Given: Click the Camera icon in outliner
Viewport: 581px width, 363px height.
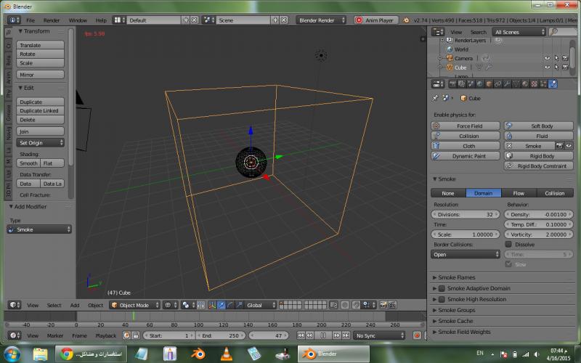Looking at the screenshot, I should pyautogui.click(x=450, y=58).
